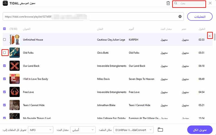This screenshot has height=135, width=216.
Task: Check the Old Folks checkbox
Action: pyautogui.click(x=4, y=53)
